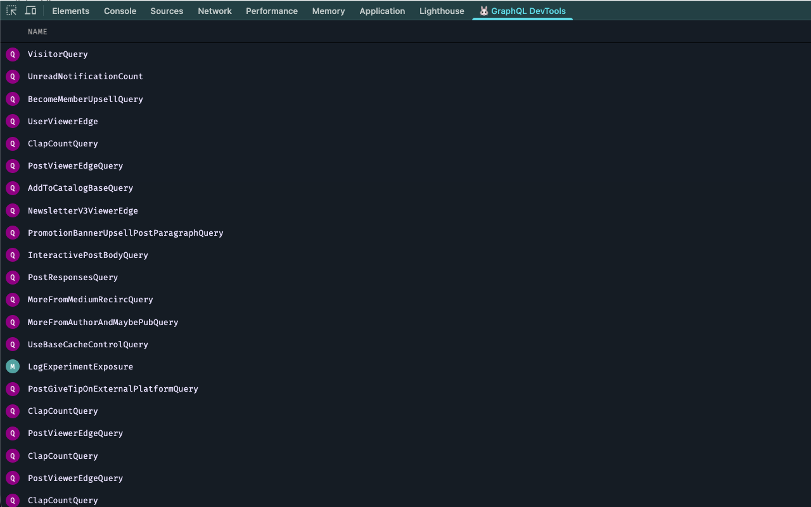
Task: Open the MoreFromMediumRecircQuery operation name
Action: pos(91,300)
